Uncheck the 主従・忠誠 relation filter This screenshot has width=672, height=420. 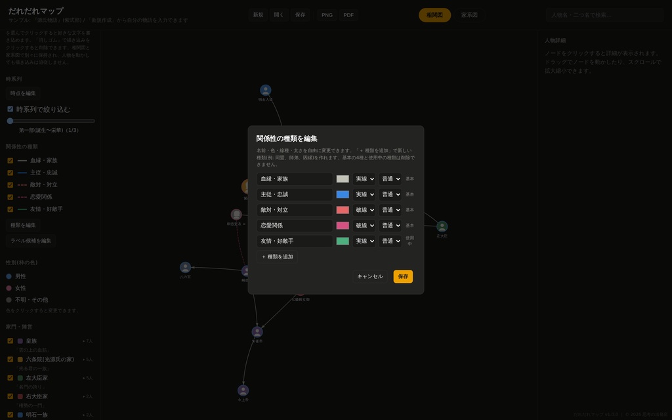pos(10,173)
